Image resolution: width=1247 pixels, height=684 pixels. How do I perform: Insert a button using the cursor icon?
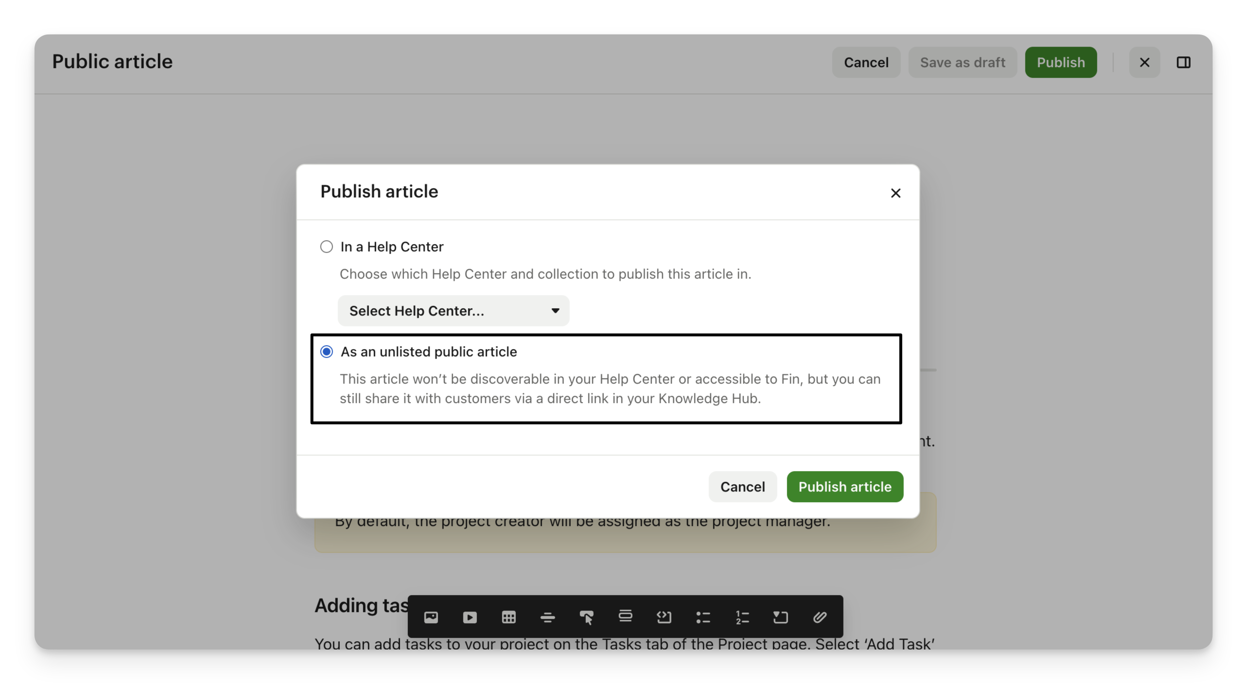coord(586,617)
